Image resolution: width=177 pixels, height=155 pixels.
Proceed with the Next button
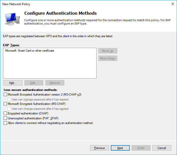[x=120, y=148]
